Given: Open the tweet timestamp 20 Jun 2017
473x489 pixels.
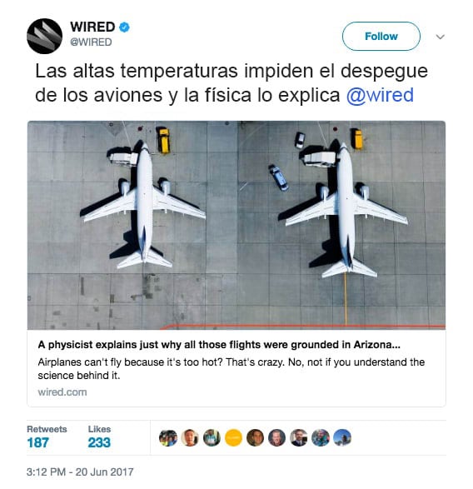Looking at the screenshot, I should [x=80, y=472].
